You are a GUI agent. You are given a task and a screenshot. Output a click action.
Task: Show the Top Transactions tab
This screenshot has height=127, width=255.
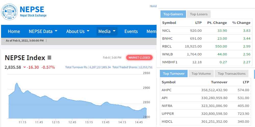tap(231, 74)
